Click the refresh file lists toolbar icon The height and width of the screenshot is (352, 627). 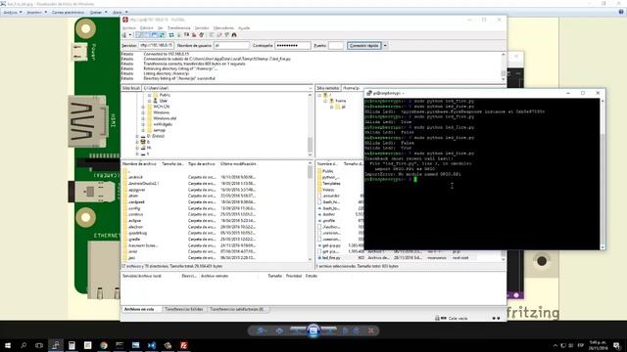coord(171,35)
